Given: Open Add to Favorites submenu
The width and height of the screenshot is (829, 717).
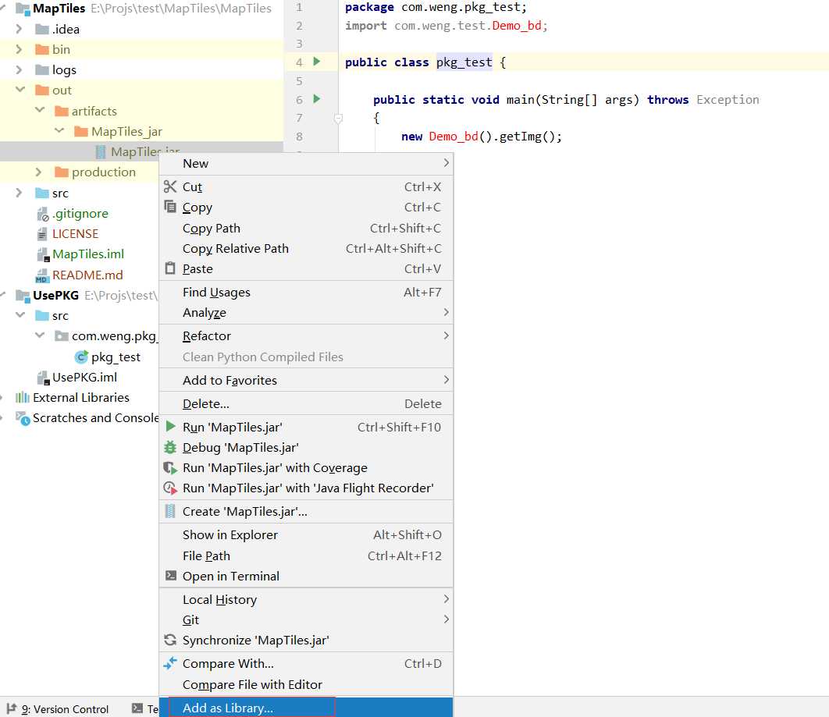Looking at the screenshot, I should tap(306, 381).
